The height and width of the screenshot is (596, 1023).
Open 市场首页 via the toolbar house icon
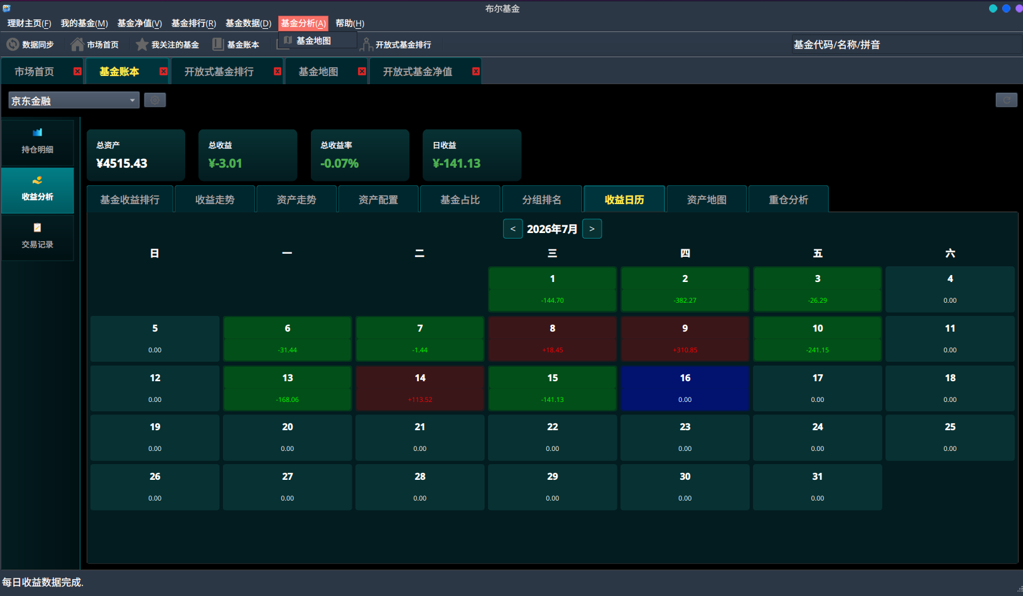(77, 45)
